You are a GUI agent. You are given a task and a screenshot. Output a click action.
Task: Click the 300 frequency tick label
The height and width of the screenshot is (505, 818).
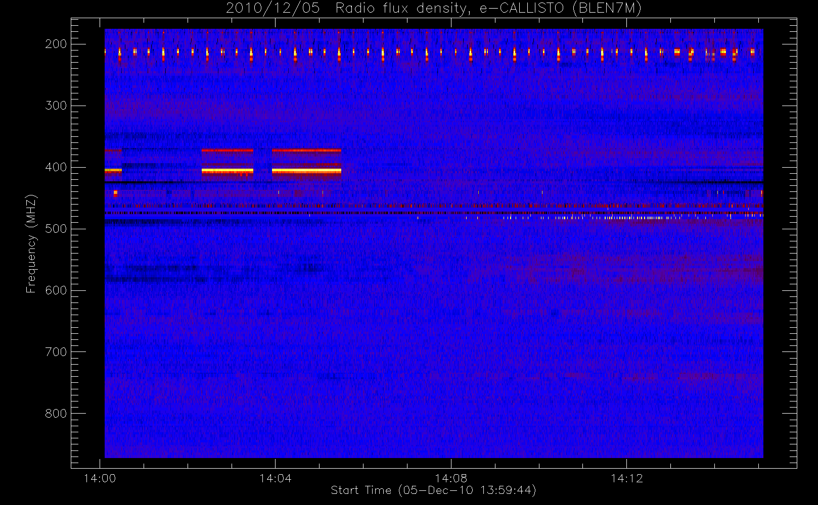[x=56, y=106]
